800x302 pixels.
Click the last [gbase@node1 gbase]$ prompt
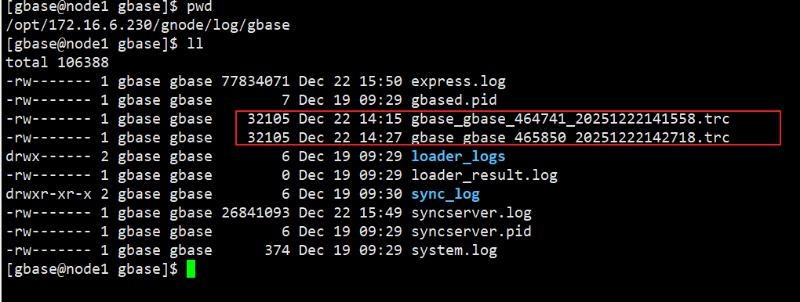click(92, 269)
